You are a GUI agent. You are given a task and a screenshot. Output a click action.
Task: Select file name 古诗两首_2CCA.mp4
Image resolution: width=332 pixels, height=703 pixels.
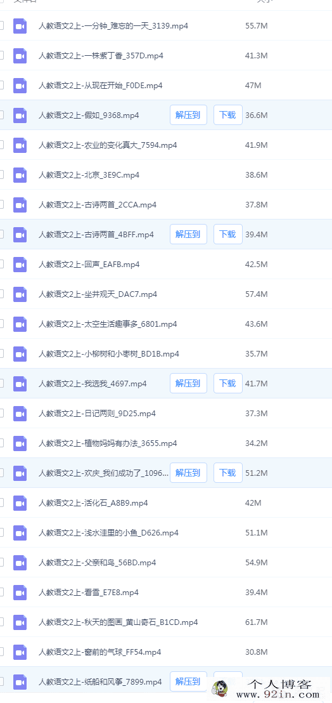click(98, 205)
